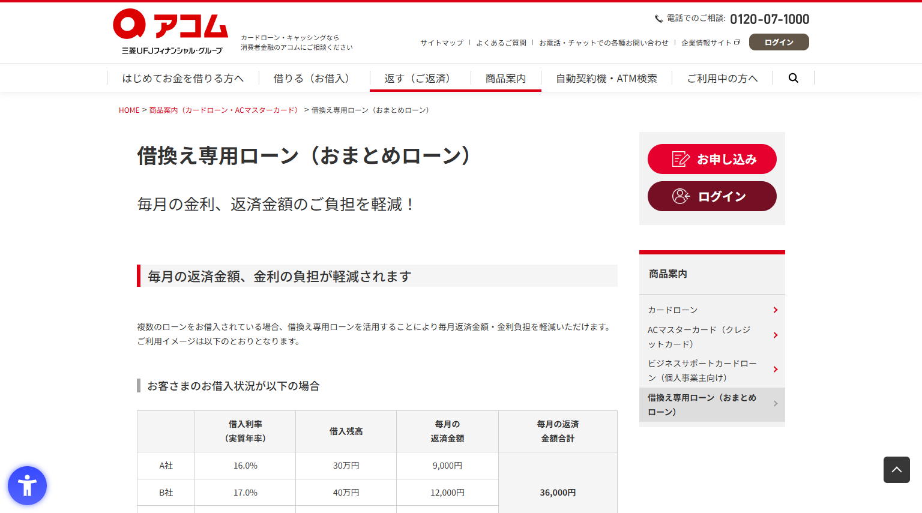Screen dimensions: 922x513
Task: Click the arrow next to ACマスターカード
Action: click(x=776, y=335)
